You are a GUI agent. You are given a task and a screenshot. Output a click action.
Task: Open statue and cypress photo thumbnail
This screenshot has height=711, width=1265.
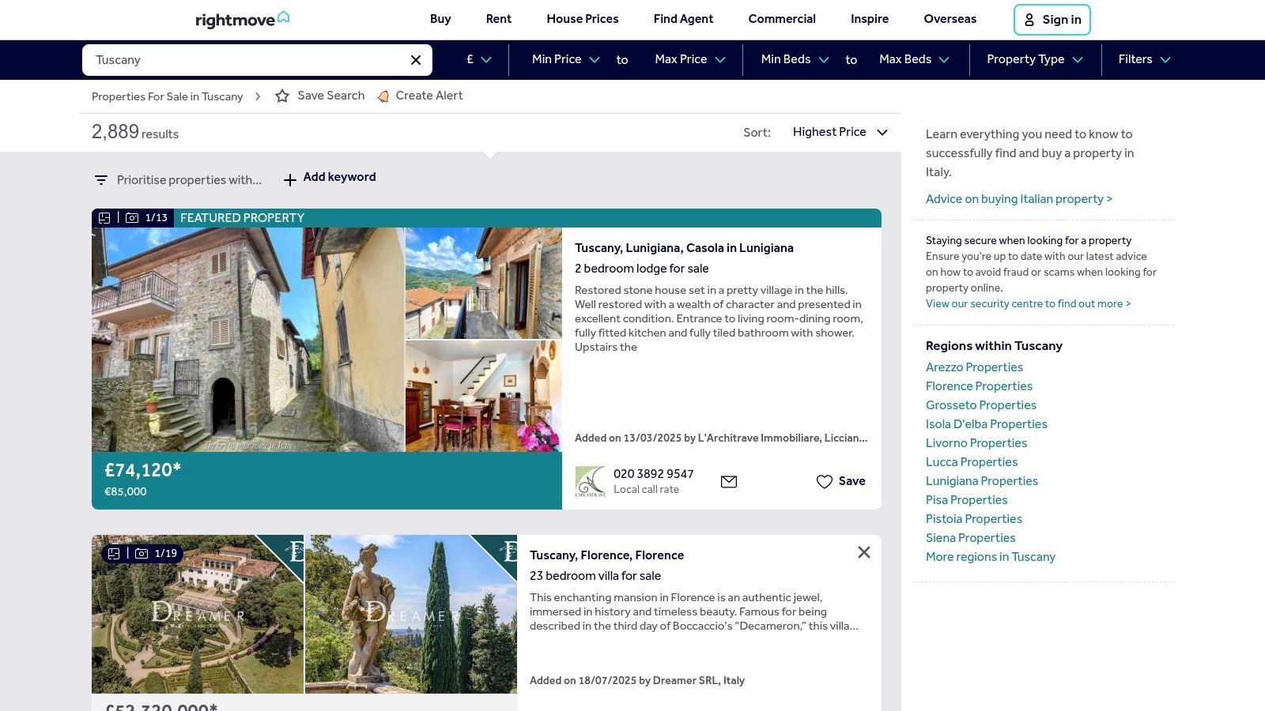(x=411, y=614)
